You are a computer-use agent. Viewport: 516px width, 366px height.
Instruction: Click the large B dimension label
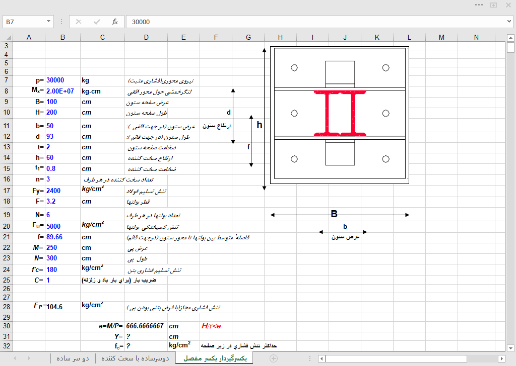tap(334, 214)
